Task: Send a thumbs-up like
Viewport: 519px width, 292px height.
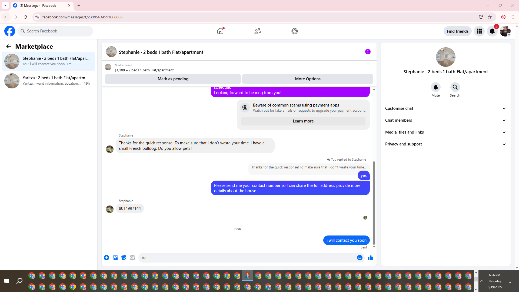Action: coord(371,258)
